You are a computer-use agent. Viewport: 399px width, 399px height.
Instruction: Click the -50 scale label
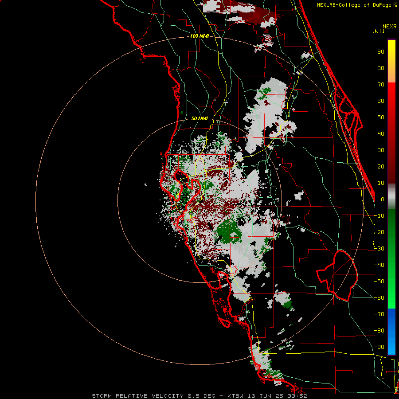[x=379, y=282]
